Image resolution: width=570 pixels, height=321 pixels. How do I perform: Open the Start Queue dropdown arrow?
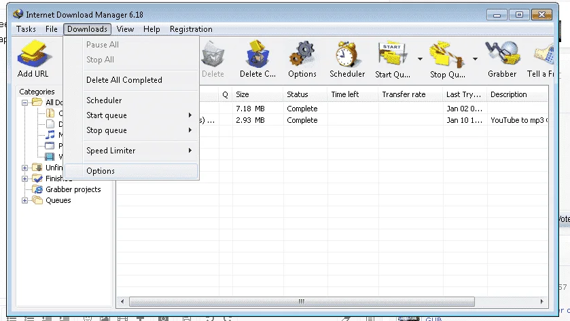click(x=420, y=59)
